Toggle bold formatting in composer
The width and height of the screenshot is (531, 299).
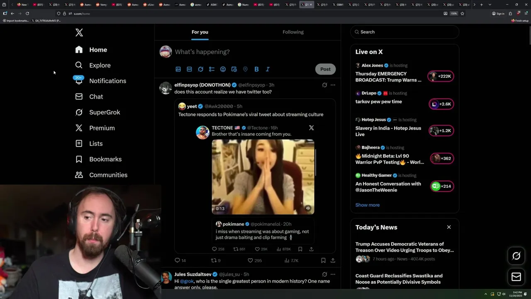pos(256,69)
